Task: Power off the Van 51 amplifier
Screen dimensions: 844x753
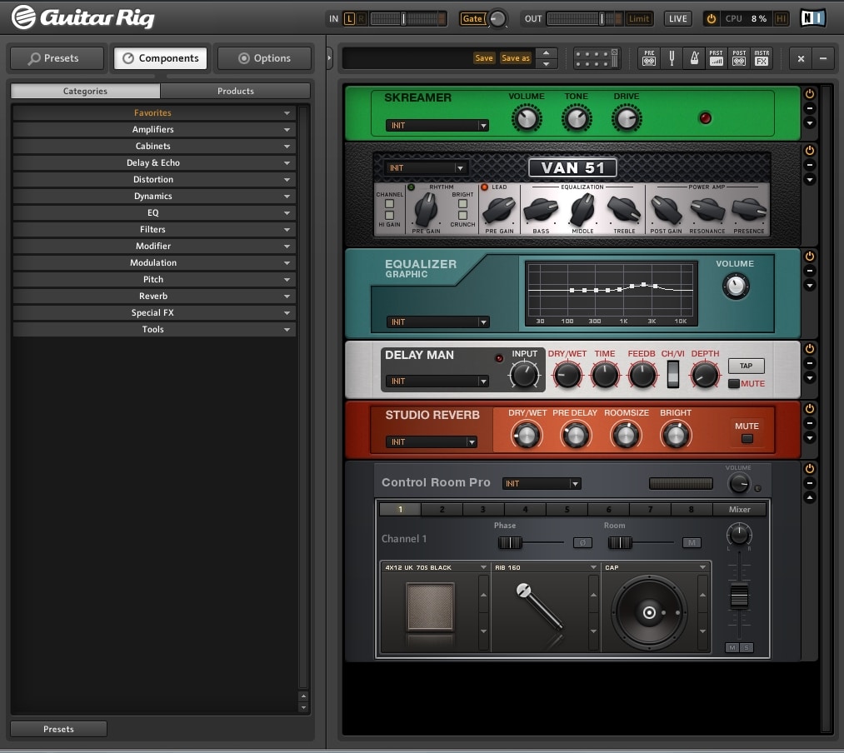Action: pos(810,150)
